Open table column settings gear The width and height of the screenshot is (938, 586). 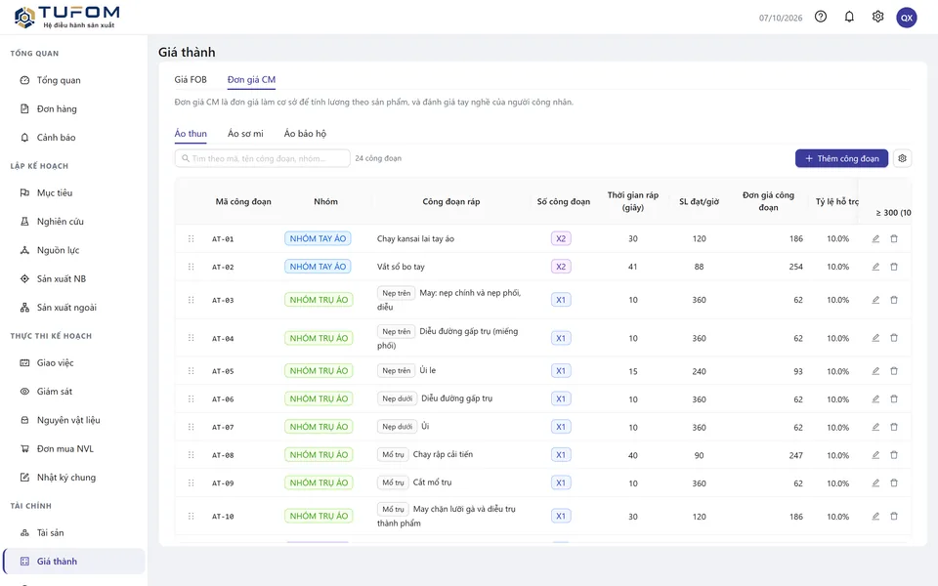[x=902, y=158]
